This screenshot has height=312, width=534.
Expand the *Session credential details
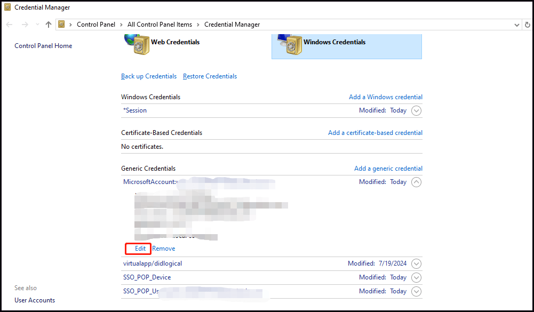(x=416, y=111)
